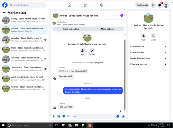Click the chat scrollbar up arrow
The height and width of the screenshot is (128, 173).
[125, 34]
